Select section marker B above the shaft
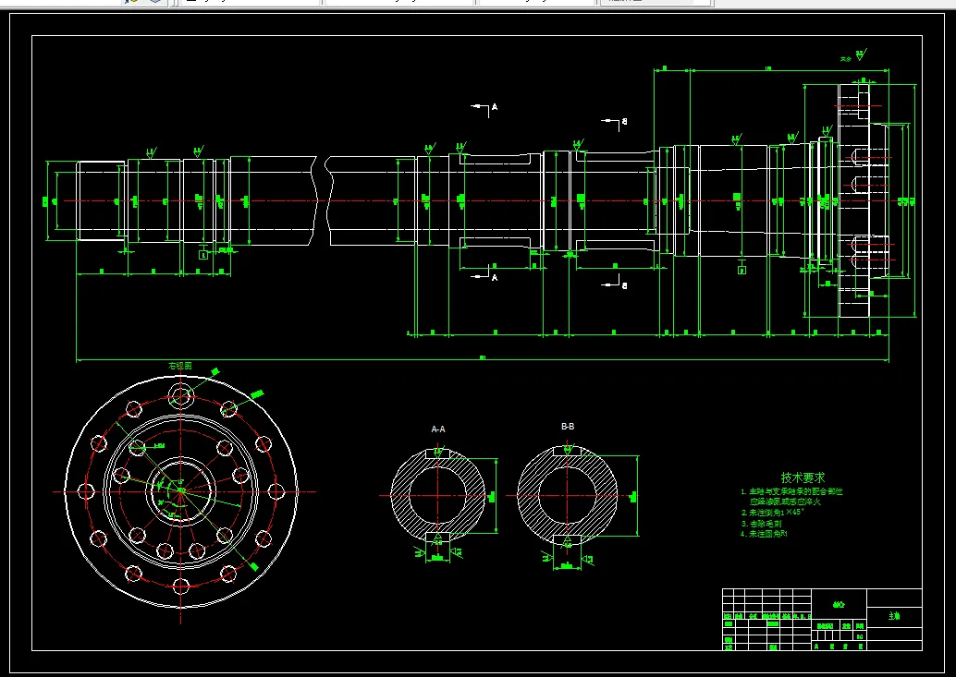Image resolution: width=956 pixels, height=677 pixels. [x=624, y=122]
